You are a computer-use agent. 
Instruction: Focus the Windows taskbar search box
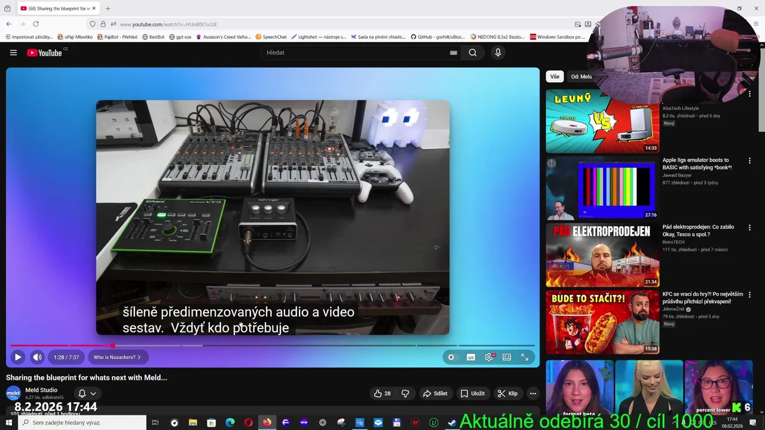point(82,423)
